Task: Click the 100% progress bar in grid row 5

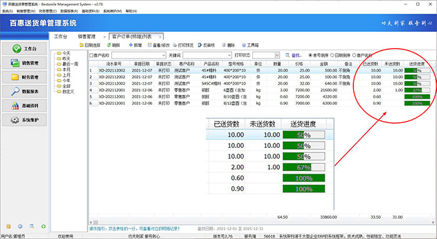Action: (417, 97)
